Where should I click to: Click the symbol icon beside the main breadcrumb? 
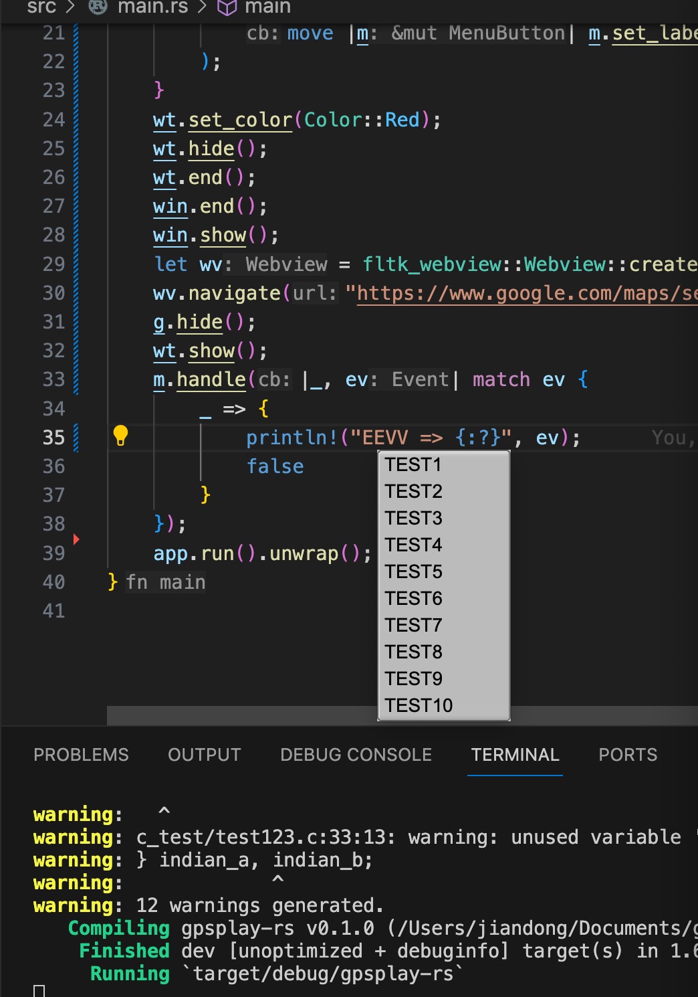click(x=227, y=8)
